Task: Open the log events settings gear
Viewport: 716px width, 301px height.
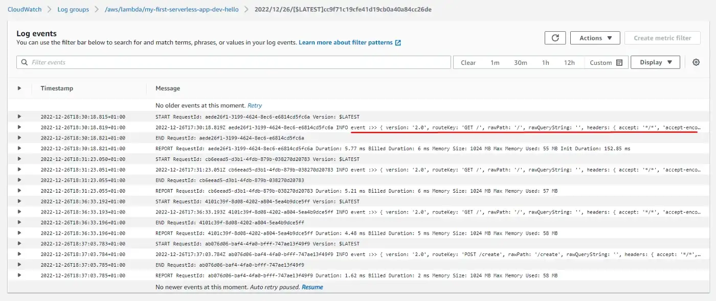Action: tap(696, 62)
